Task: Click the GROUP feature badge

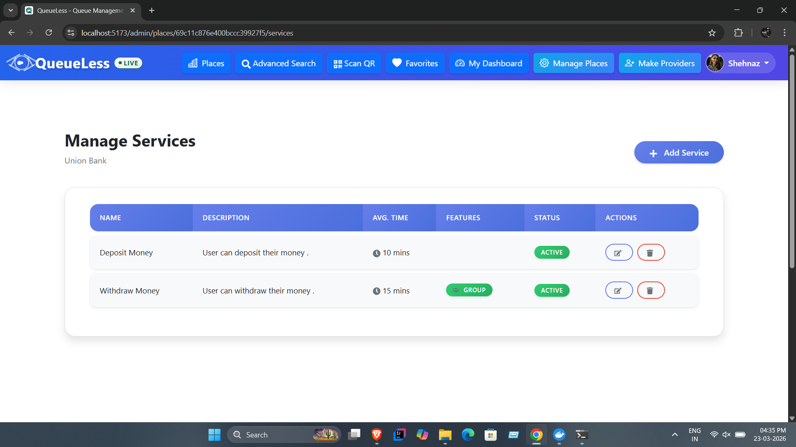Action: (469, 290)
